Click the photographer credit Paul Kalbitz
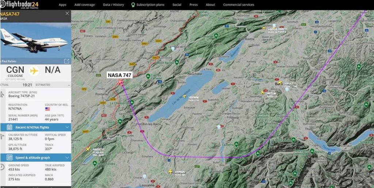 [8, 61]
